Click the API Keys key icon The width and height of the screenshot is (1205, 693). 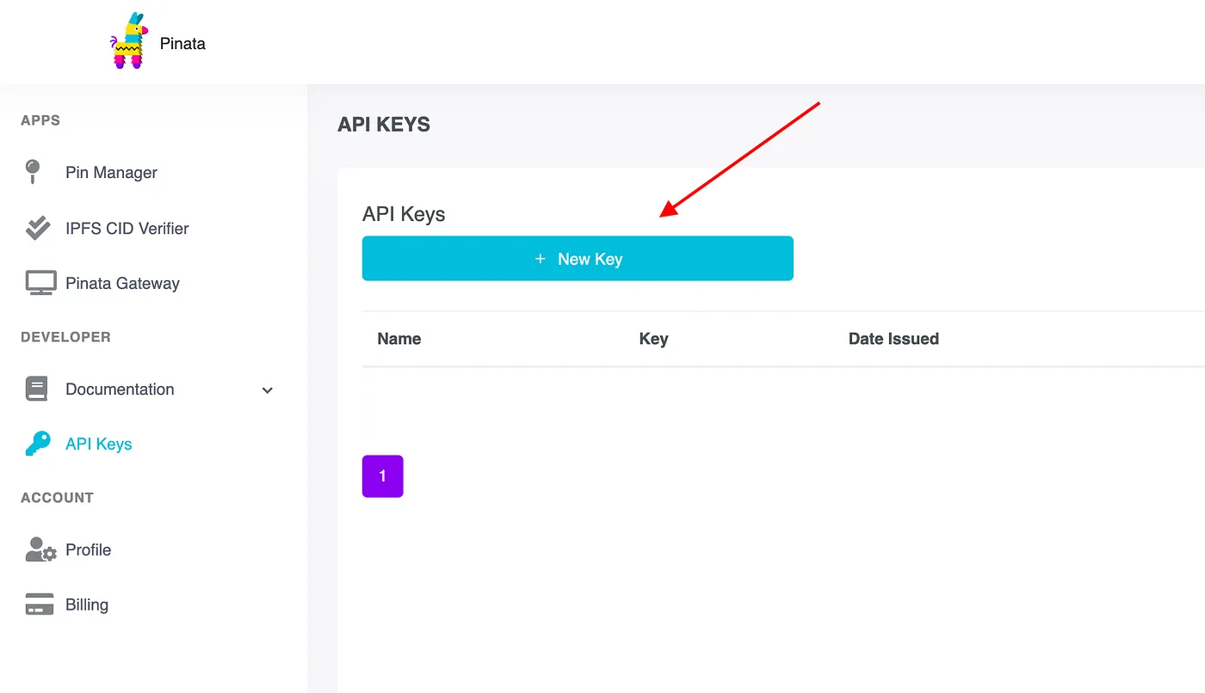point(38,444)
